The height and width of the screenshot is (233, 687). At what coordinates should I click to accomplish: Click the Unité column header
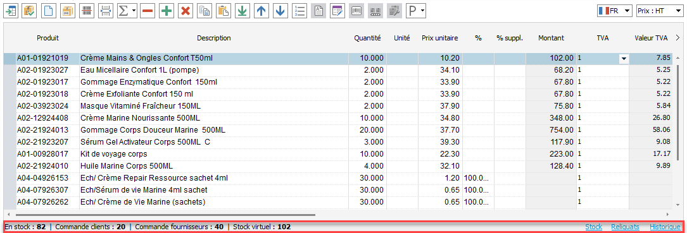click(x=402, y=38)
